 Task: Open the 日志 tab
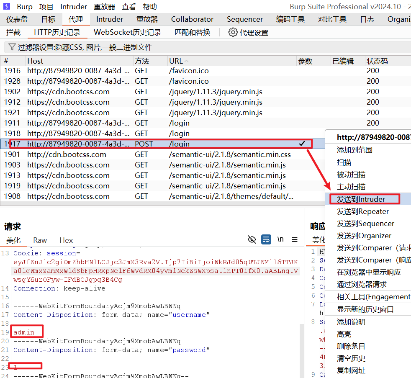(367, 19)
